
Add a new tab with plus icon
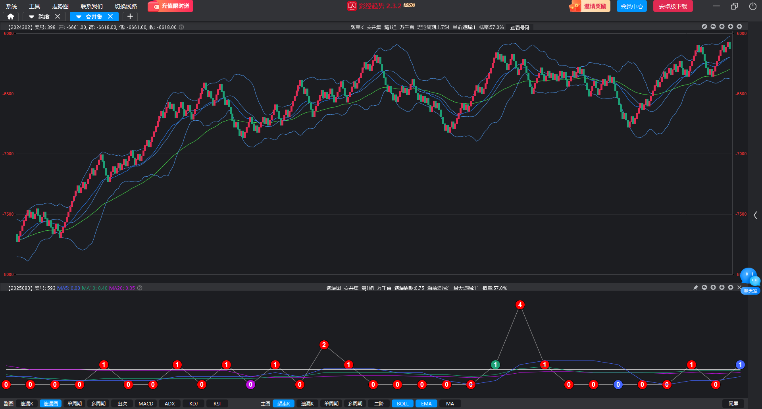tap(130, 16)
